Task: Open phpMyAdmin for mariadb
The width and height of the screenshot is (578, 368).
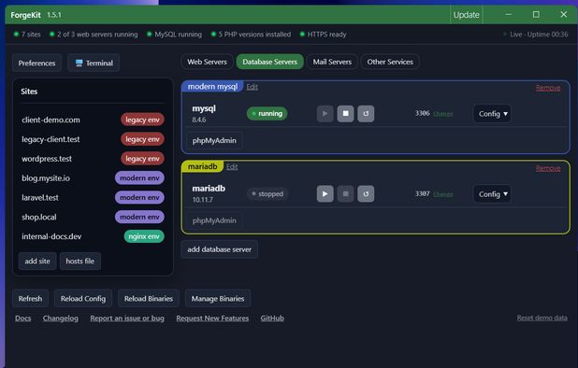Action: click(214, 220)
